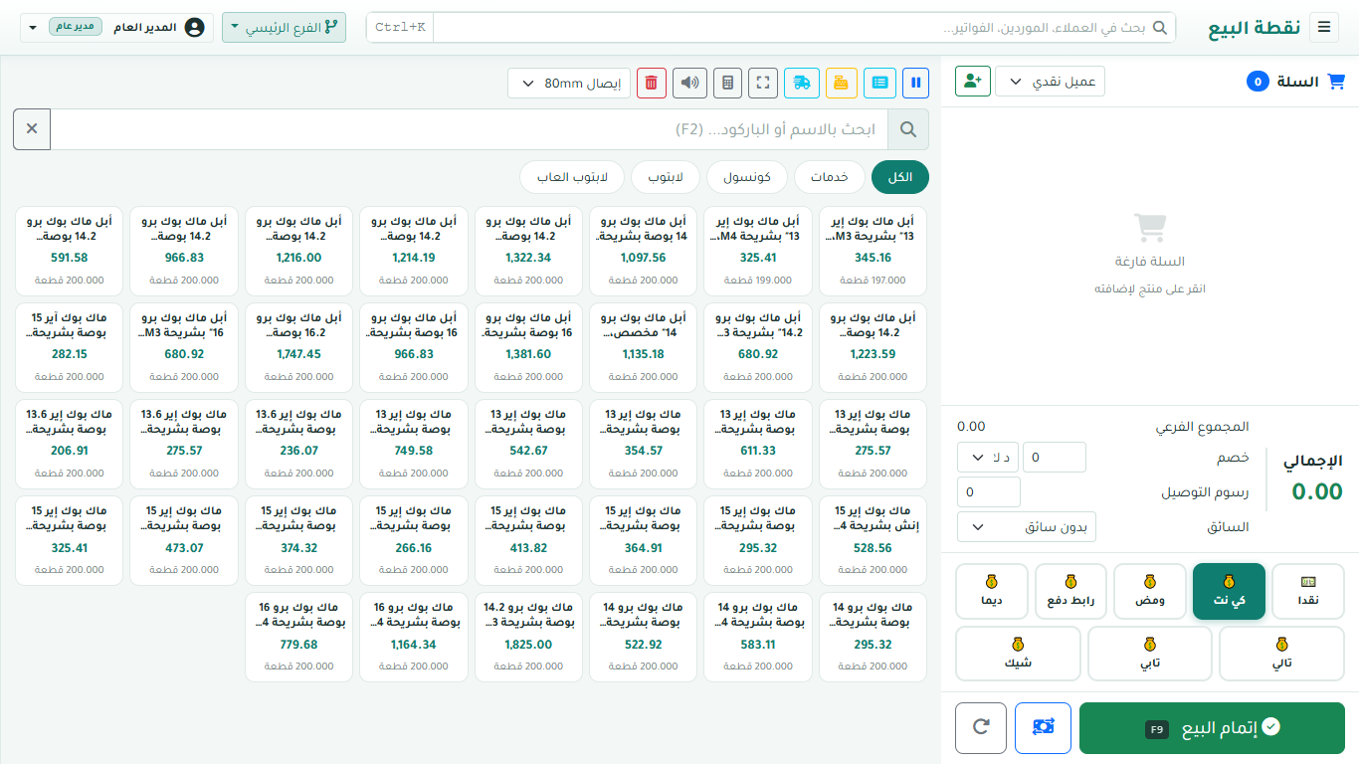
Task: Click the yellow cash register icon
Action: point(842,83)
